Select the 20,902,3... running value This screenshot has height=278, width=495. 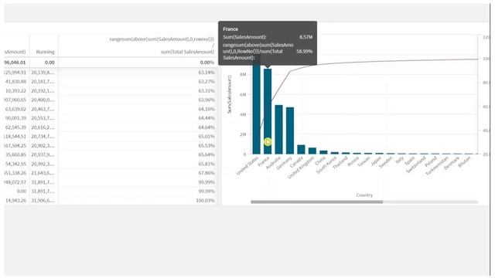pyautogui.click(x=43, y=146)
